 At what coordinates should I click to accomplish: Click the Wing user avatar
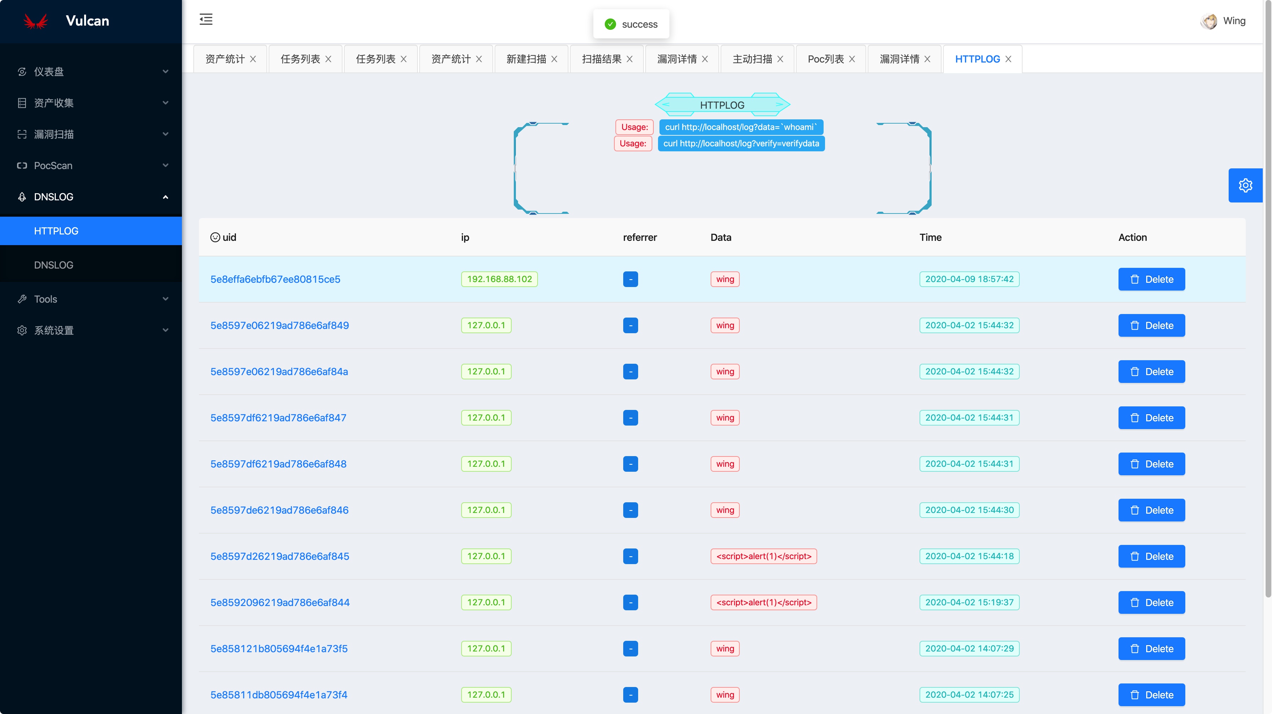1209,21
